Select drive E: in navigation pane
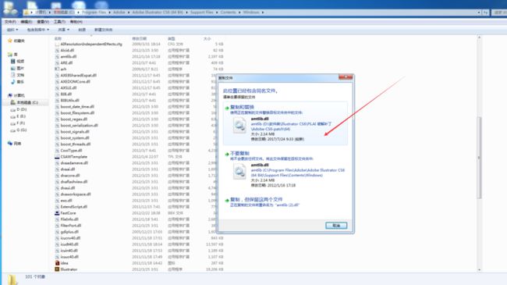The height and width of the screenshot is (285, 507). coord(19,116)
